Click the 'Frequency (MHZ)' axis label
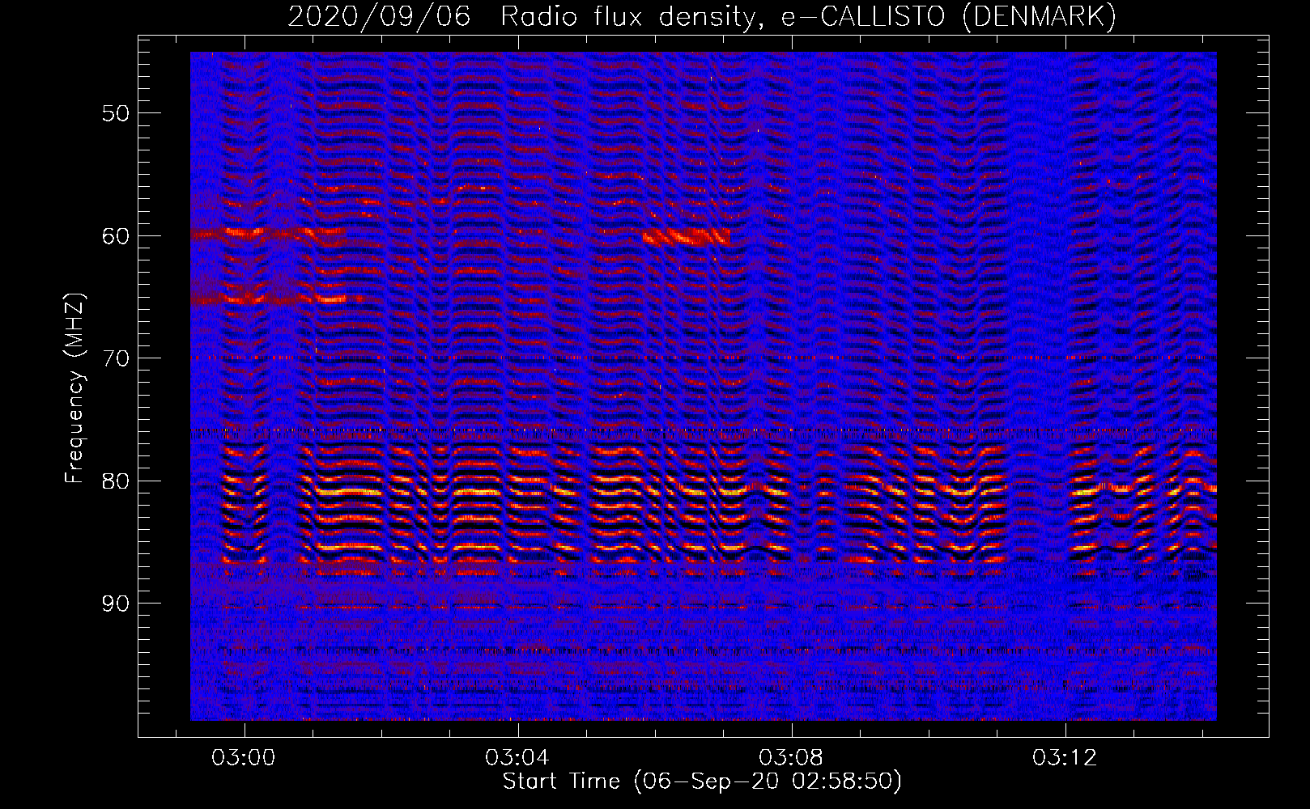The image size is (1310, 809). click(x=74, y=388)
